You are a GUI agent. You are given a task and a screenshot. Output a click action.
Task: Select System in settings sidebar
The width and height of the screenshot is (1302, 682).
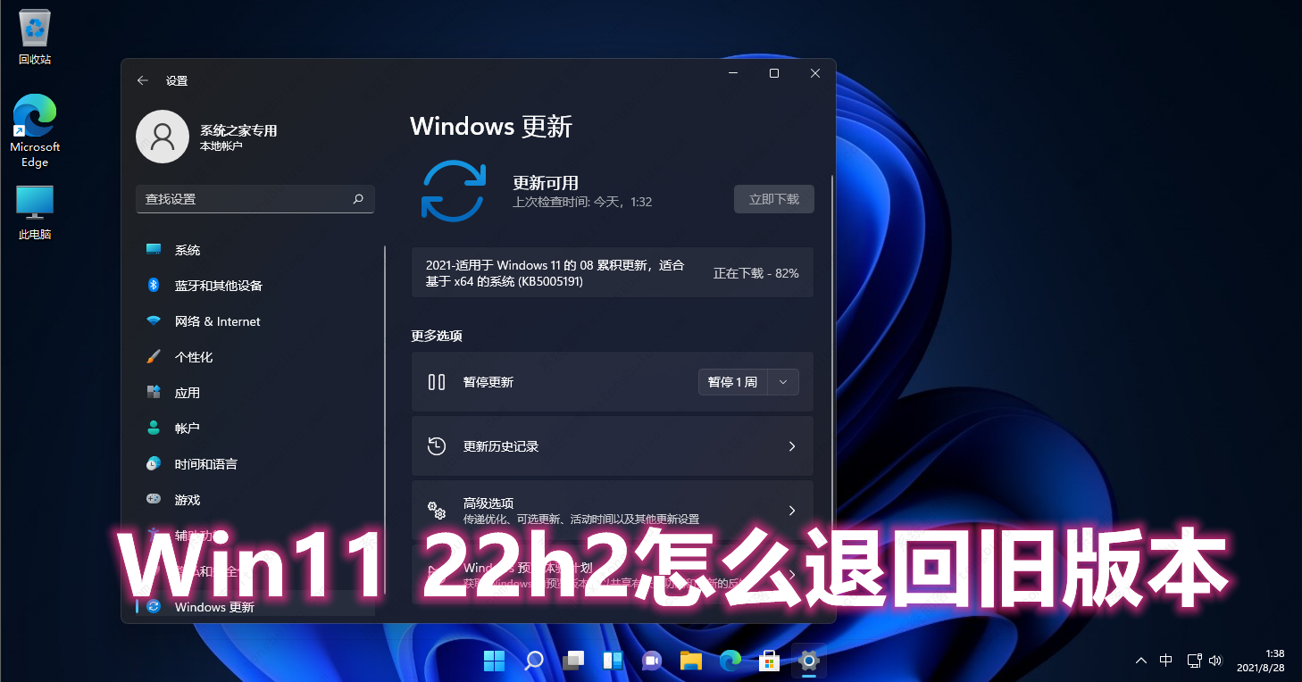(x=188, y=250)
